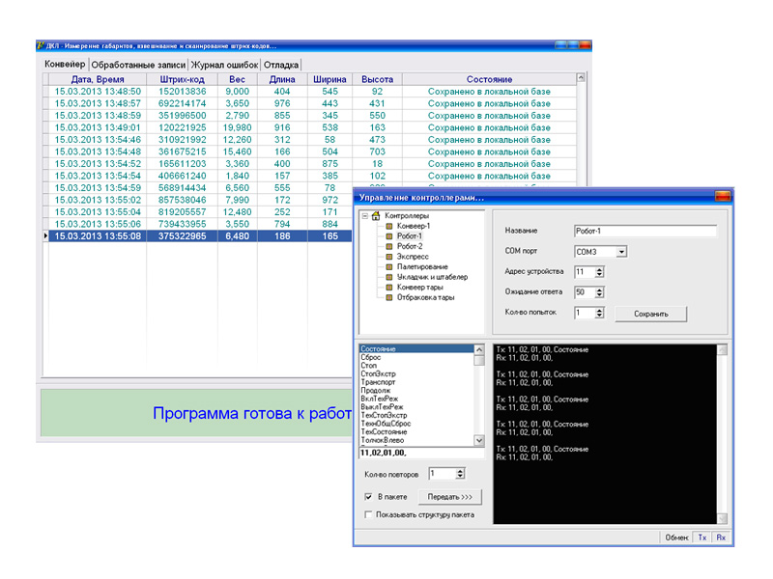773x579 pixels.
Task: Click the Контроллеры root house icon
Action: pos(376,215)
